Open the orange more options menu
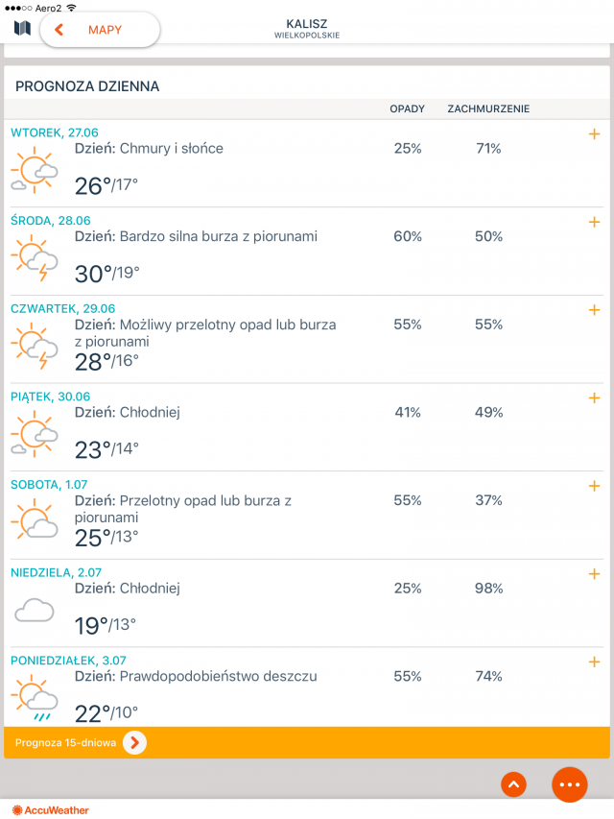 (x=570, y=784)
